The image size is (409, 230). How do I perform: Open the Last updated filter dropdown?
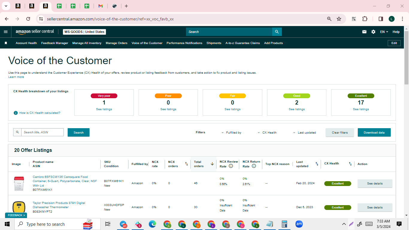click(304, 132)
